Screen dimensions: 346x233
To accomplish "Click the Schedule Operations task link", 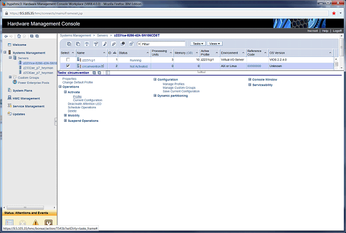I will click(x=82, y=107).
